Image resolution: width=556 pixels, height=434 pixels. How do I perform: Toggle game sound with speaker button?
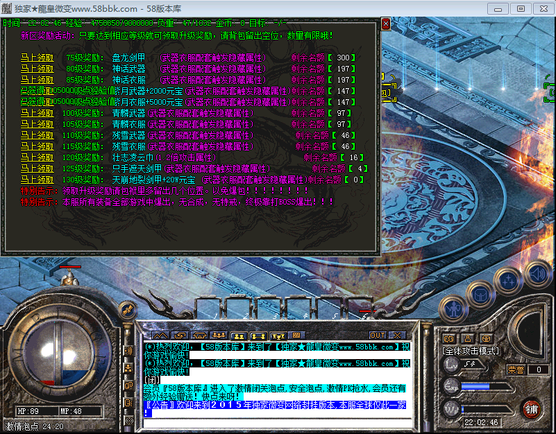pyautogui.click(x=537, y=272)
